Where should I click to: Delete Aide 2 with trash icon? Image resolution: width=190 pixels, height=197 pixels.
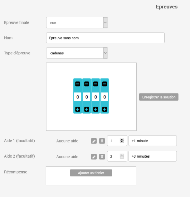click(x=102, y=157)
